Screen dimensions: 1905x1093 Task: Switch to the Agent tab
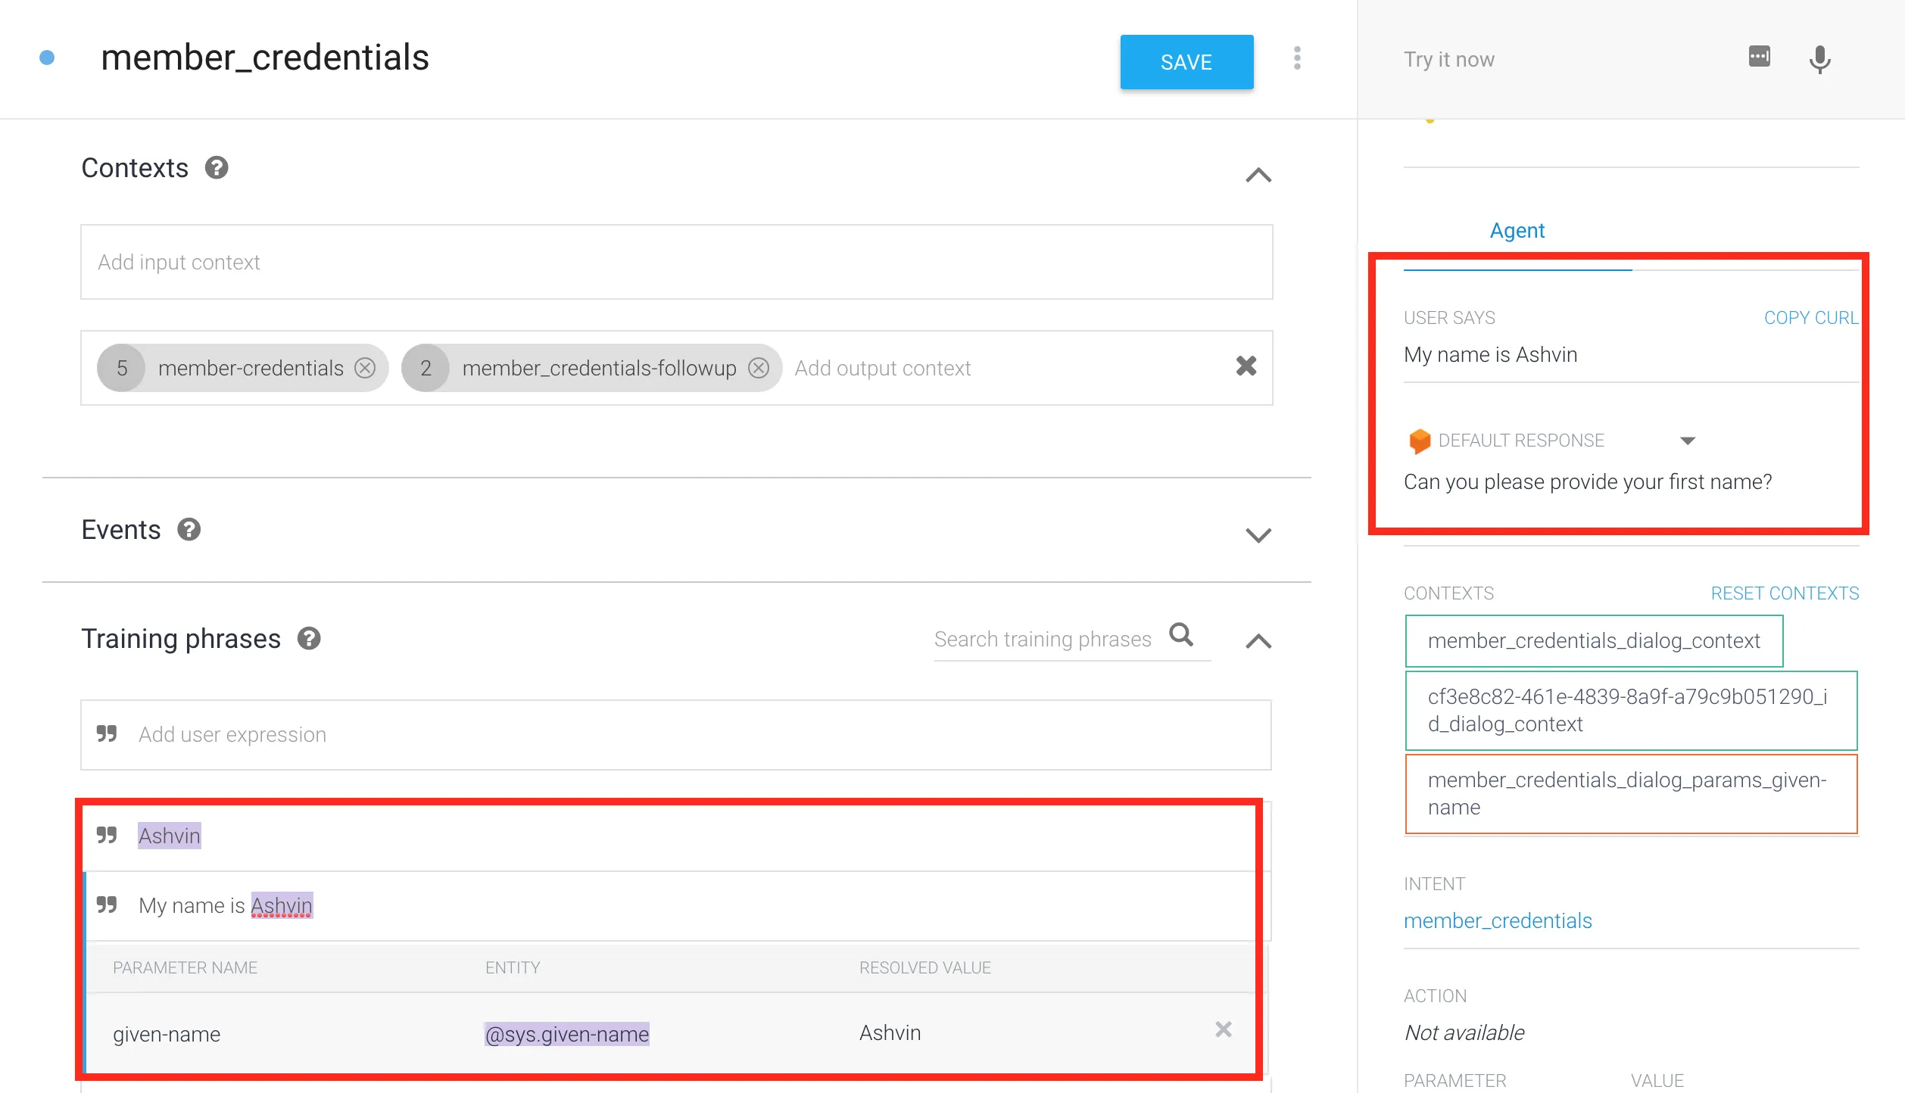coord(1517,231)
